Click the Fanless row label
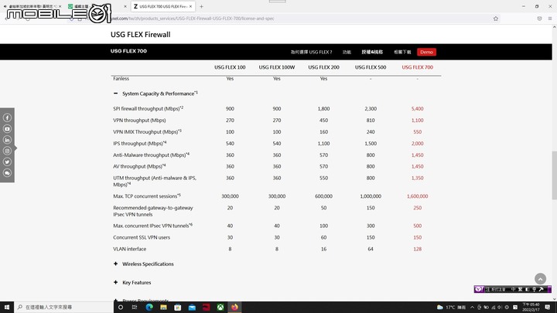Viewport: 557px width, 313px height. pyautogui.click(x=121, y=79)
